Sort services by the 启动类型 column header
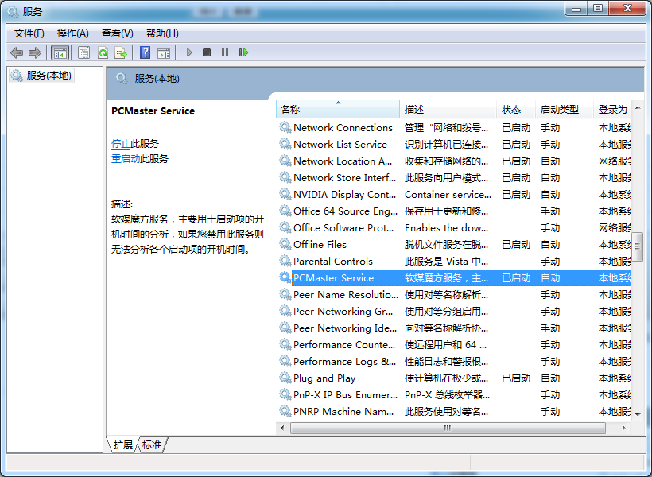 click(x=560, y=110)
